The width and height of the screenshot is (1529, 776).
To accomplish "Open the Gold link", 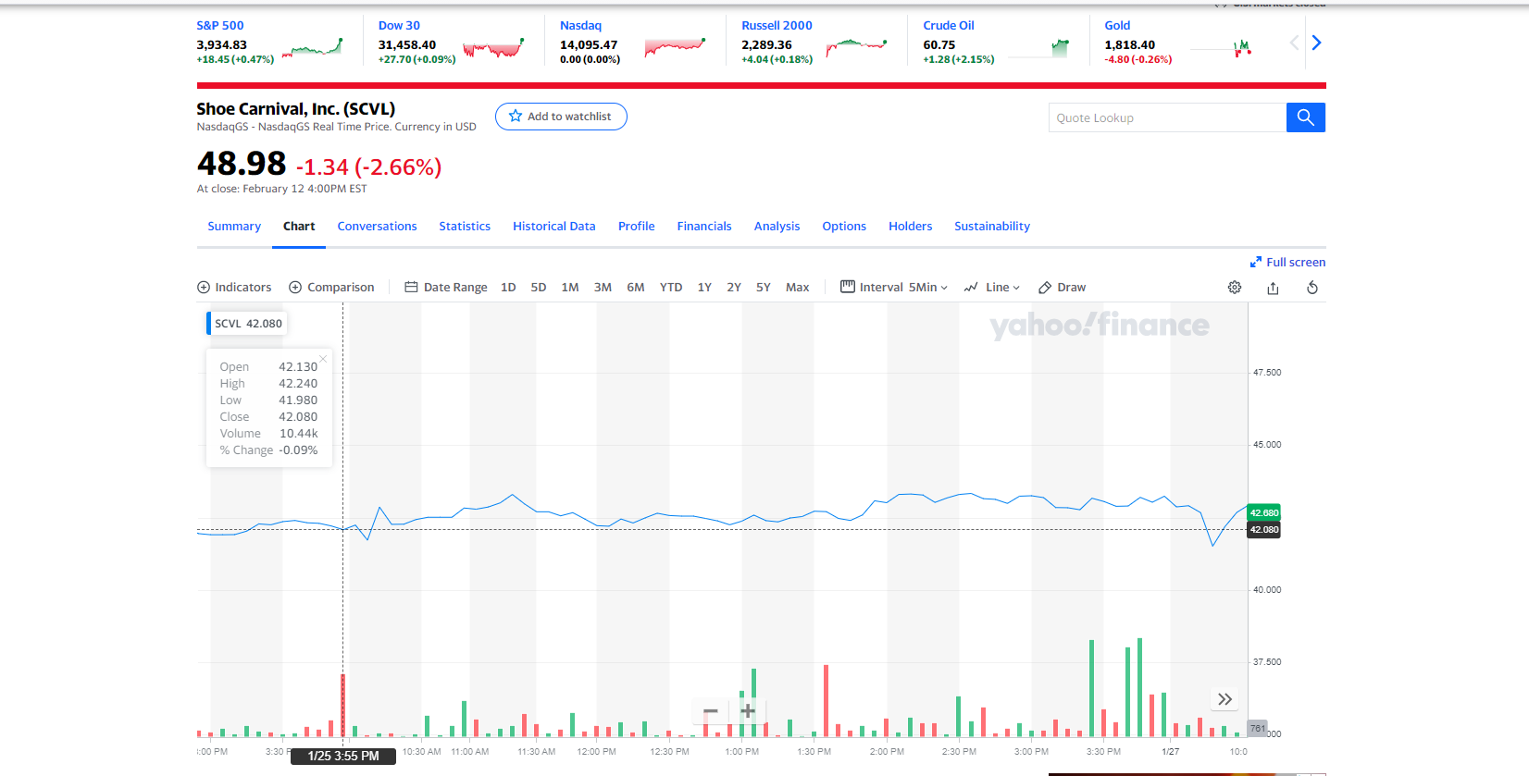I will point(1117,26).
